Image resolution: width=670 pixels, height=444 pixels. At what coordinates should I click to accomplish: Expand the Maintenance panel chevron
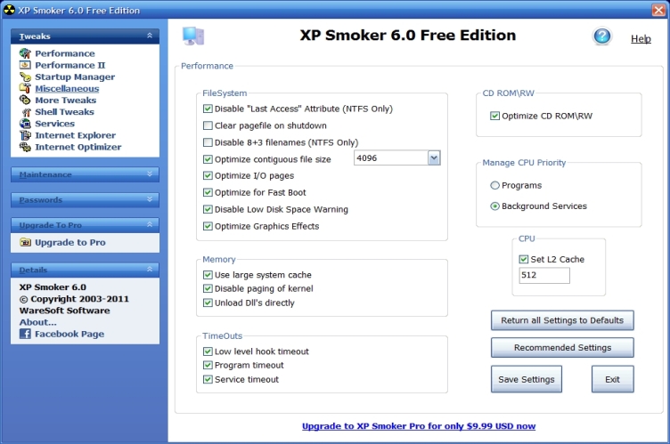click(150, 174)
